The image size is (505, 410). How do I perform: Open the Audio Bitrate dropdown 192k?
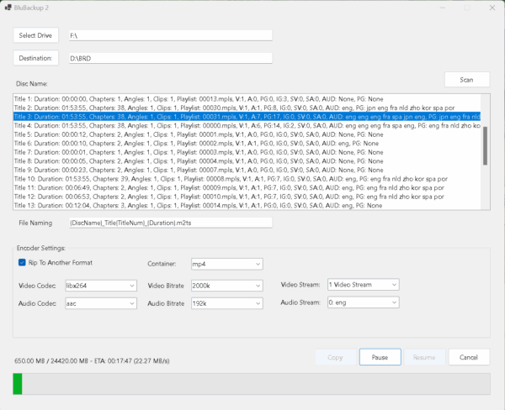coord(227,303)
